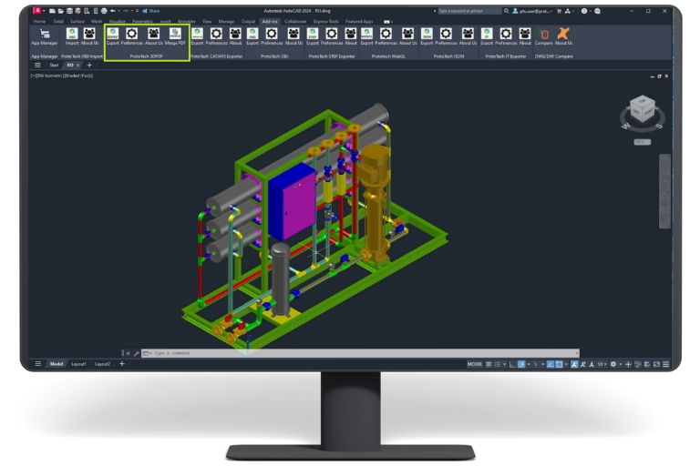Screen dimensions: 700x466
Task: Open Preferences in JT Exporter panel
Action: pos(505,36)
